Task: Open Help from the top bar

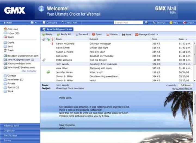Action: pyautogui.click(x=174, y=23)
